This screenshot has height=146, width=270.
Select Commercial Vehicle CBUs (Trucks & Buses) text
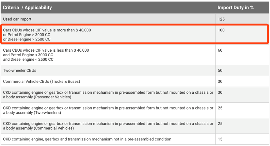point(42,82)
